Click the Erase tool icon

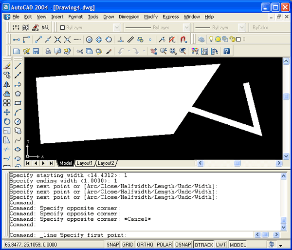click(x=7, y=66)
